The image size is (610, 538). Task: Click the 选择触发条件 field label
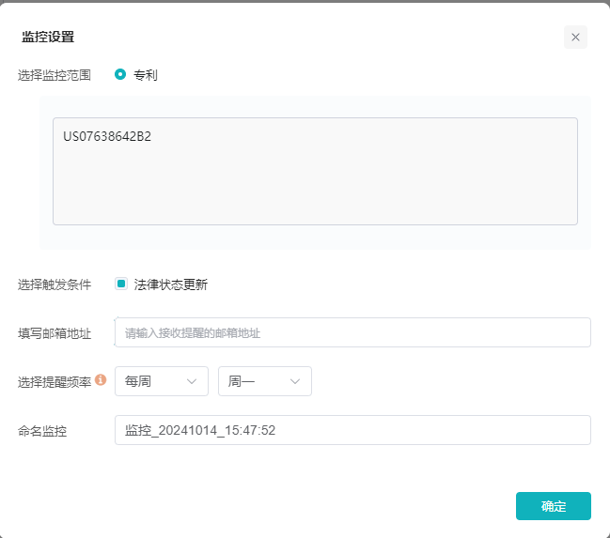pyautogui.click(x=55, y=284)
